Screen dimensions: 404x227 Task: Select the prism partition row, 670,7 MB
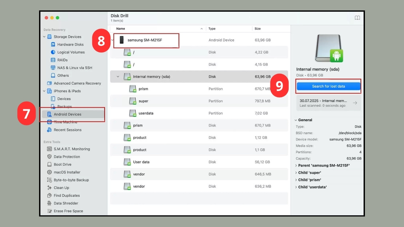(x=199, y=89)
